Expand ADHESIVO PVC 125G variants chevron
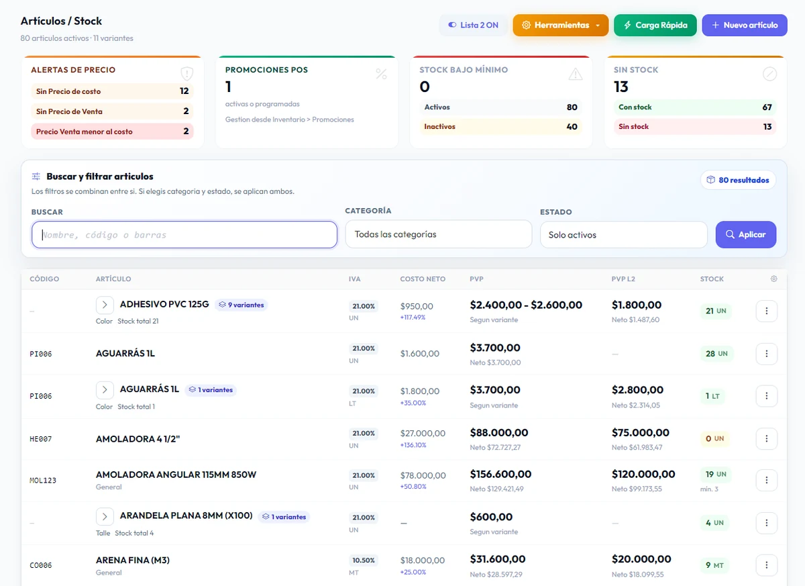 [x=105, y=305]
